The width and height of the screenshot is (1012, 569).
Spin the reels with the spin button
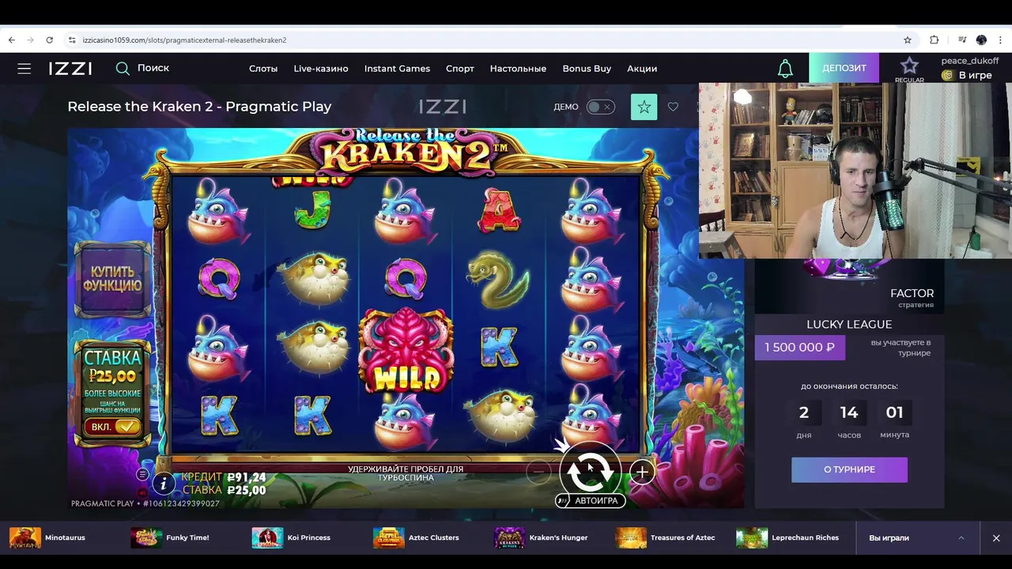pyautogui.click(x=590, y=469)
